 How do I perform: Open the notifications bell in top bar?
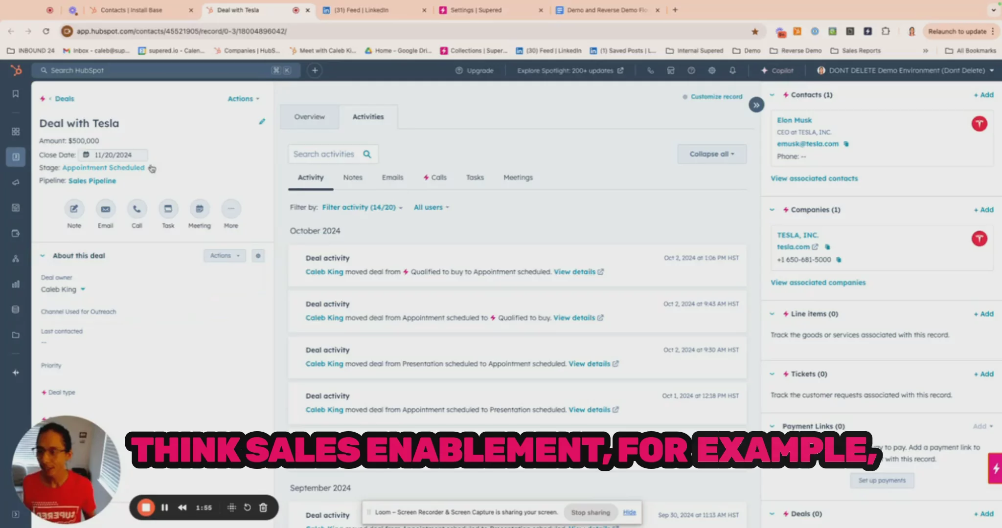coord(732,70)
